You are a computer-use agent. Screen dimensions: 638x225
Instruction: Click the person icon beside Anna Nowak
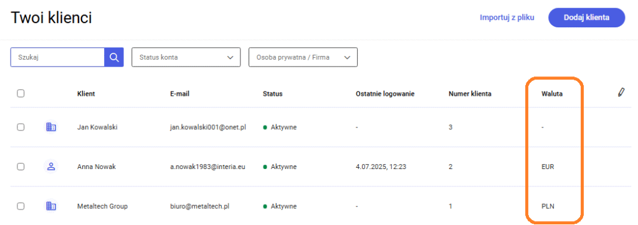[51, 167]
